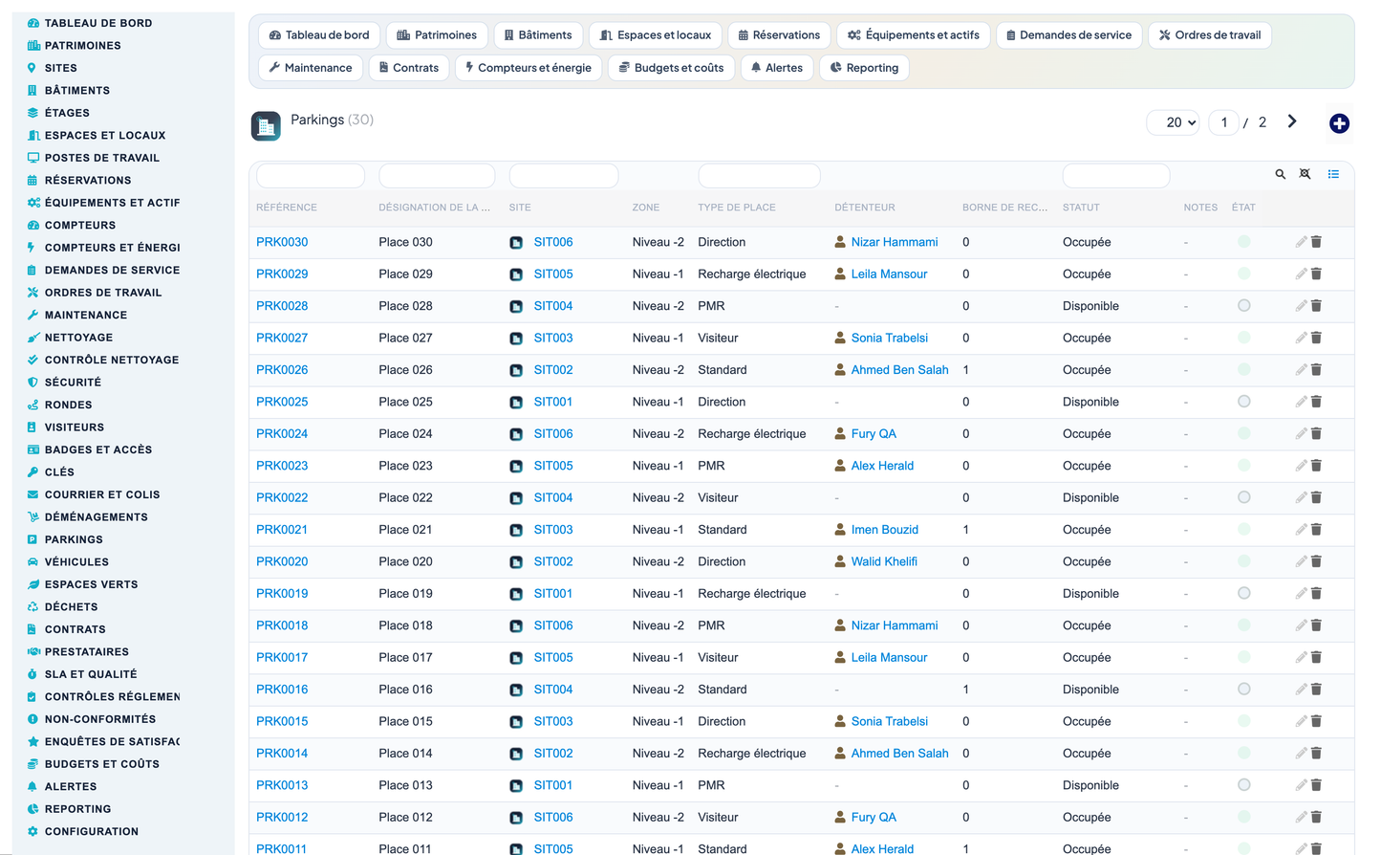Click trash icon on PRK0026 row
The width and height of the screenshot is (1381, 855).
tap(1316, 370)
